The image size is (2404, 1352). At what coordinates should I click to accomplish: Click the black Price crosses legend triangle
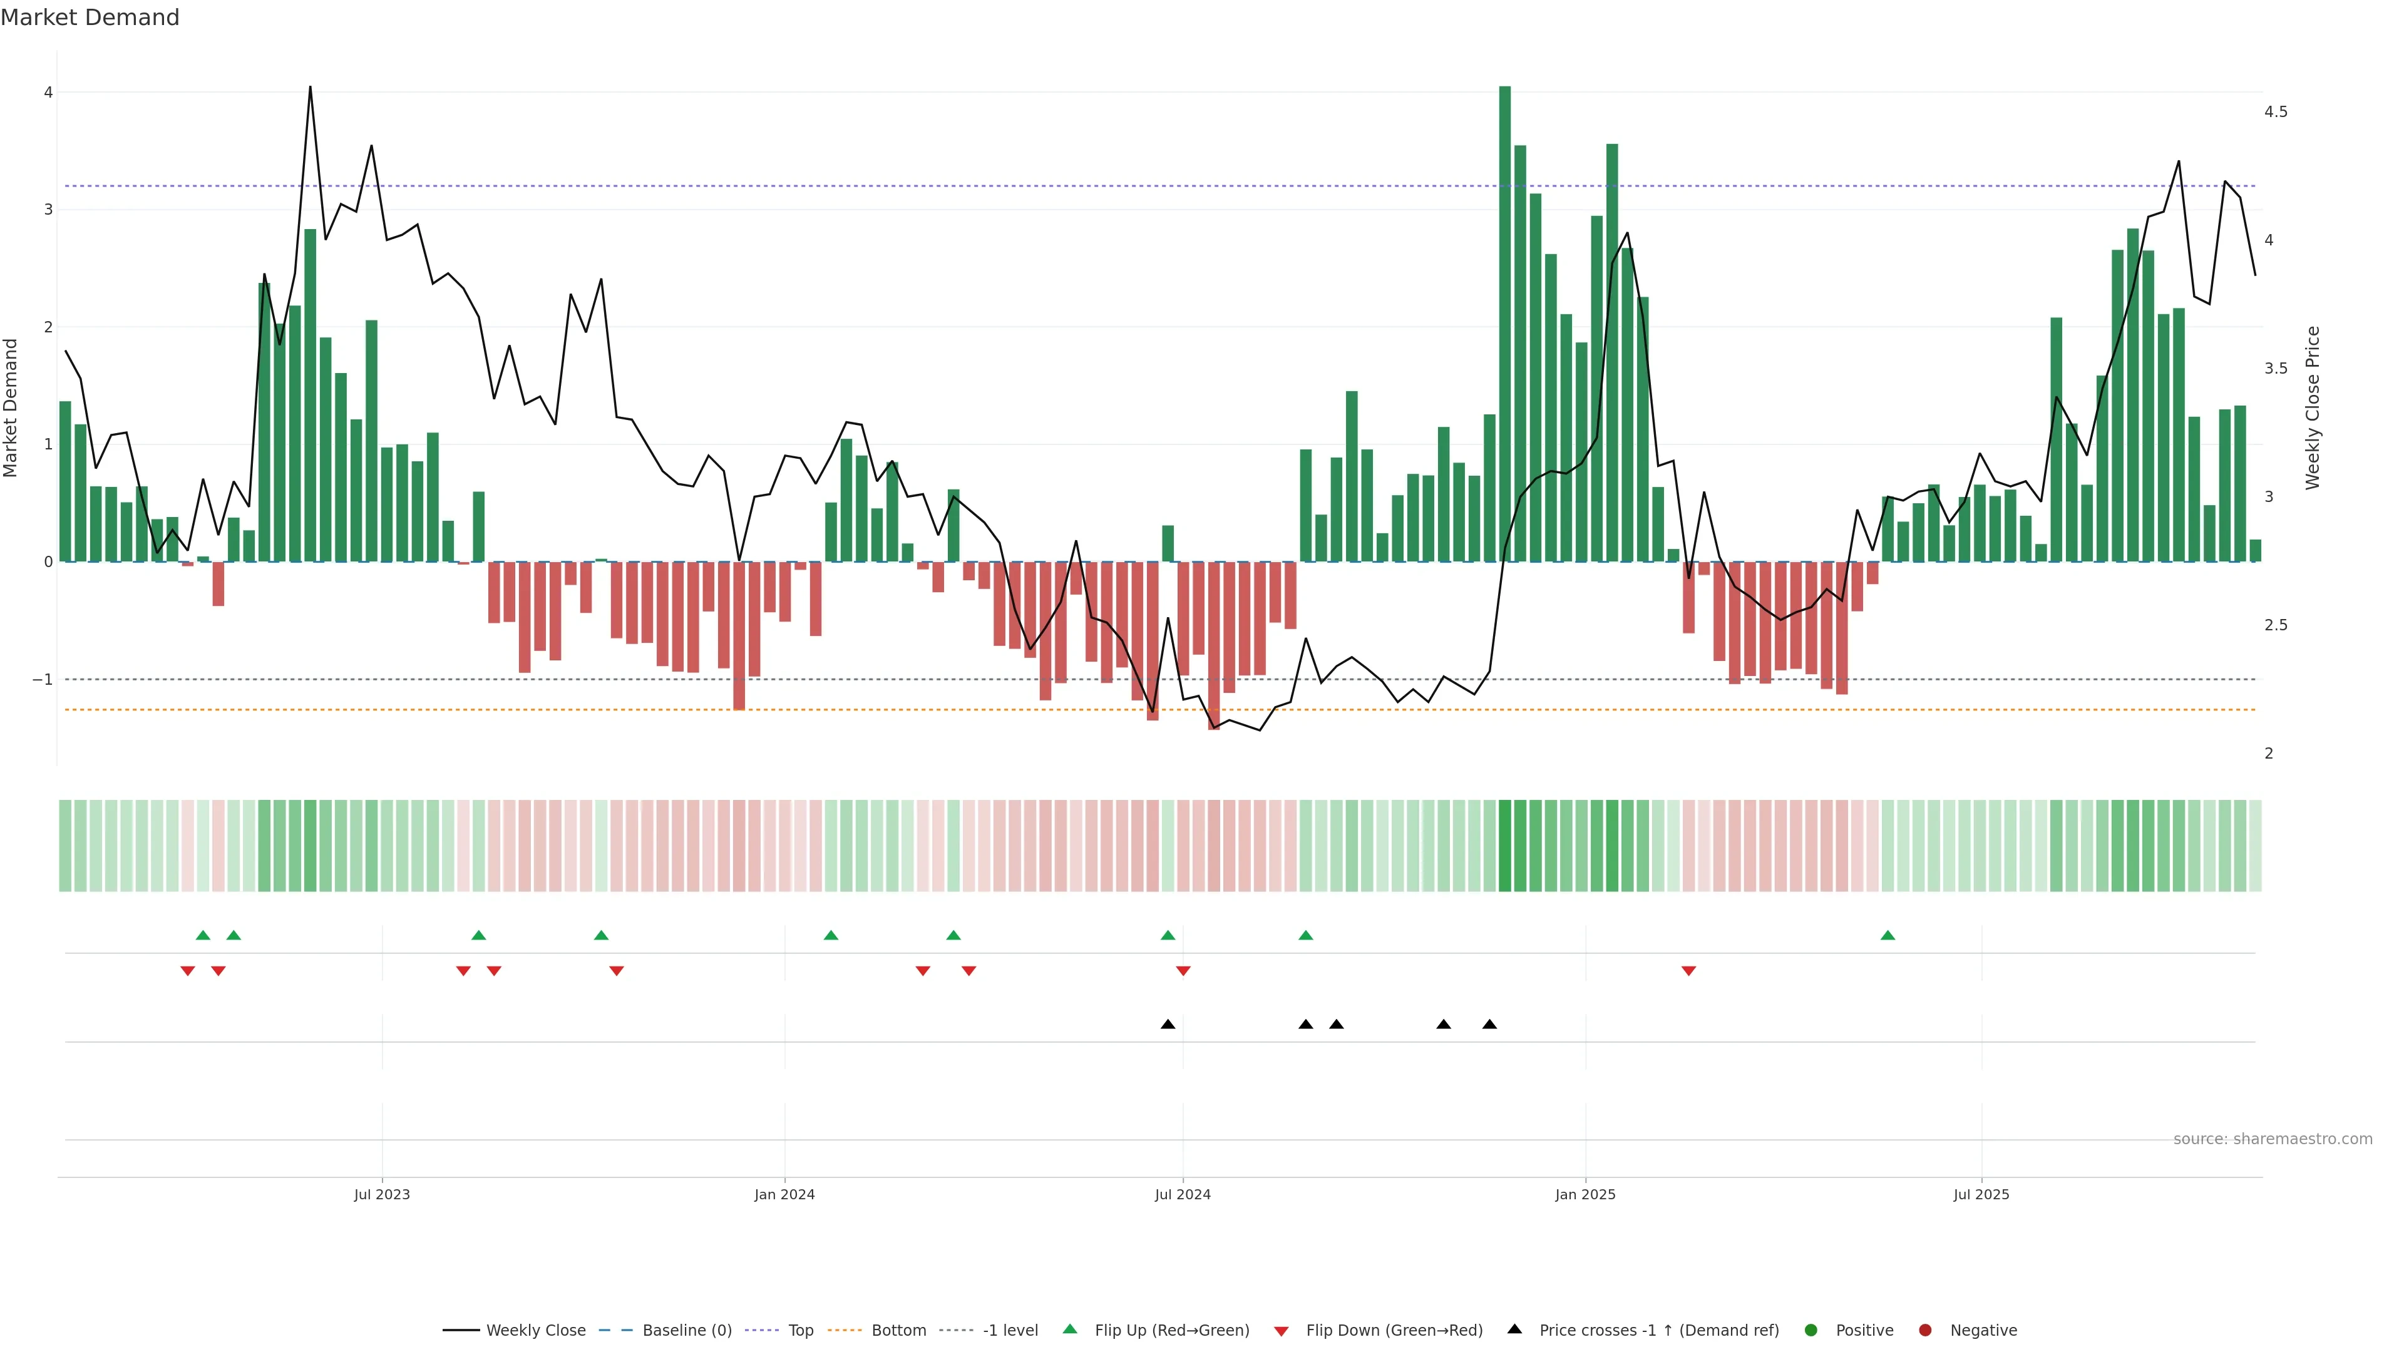1514,1329
